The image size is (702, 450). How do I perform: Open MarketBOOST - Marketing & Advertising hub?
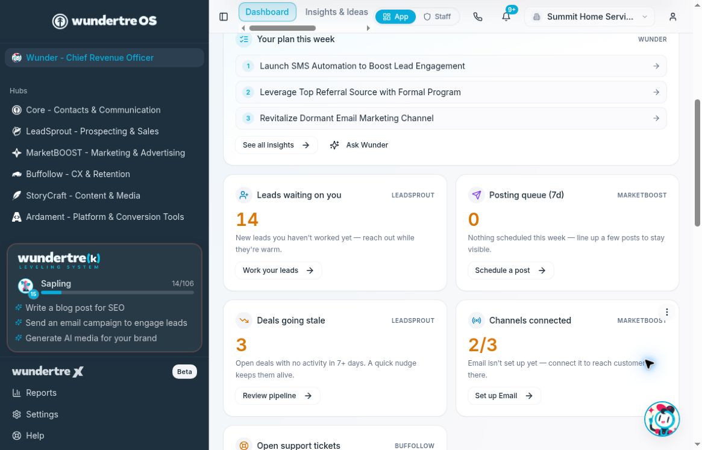(104, 152)
